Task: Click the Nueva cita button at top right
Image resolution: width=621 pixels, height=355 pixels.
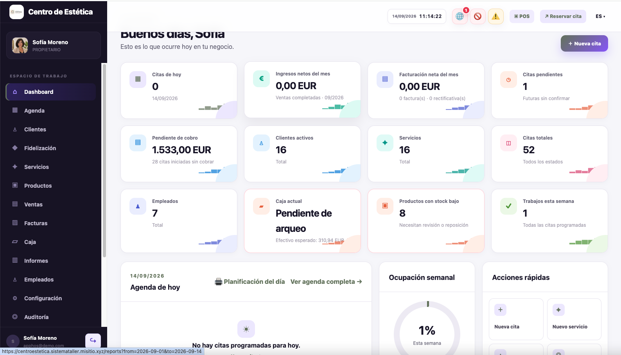Action: coord(584,43)
